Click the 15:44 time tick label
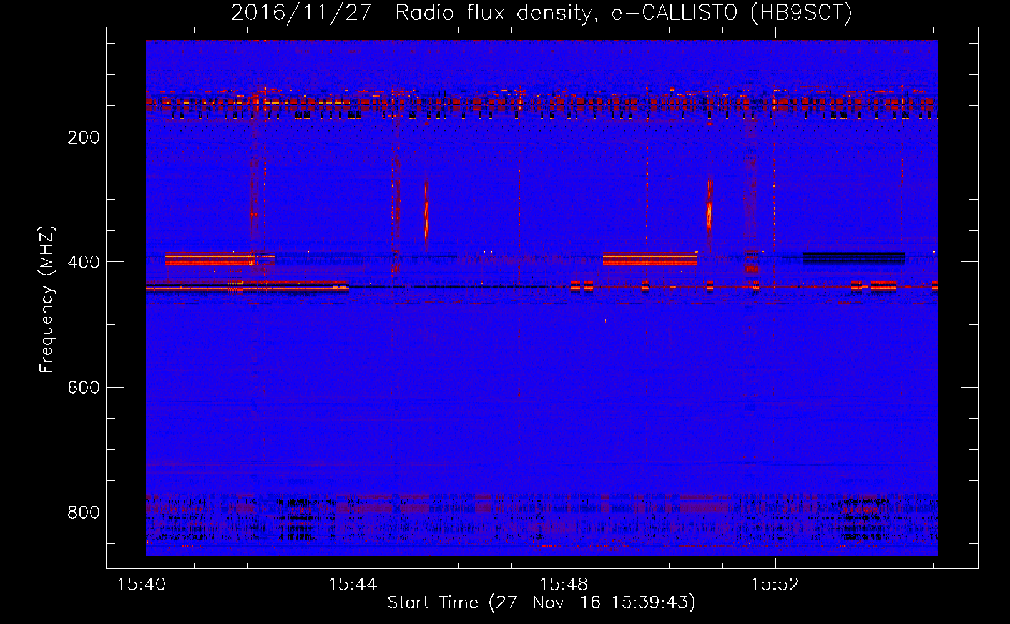Viewport: 1010px width, 624px height. (x=353, y=585)
